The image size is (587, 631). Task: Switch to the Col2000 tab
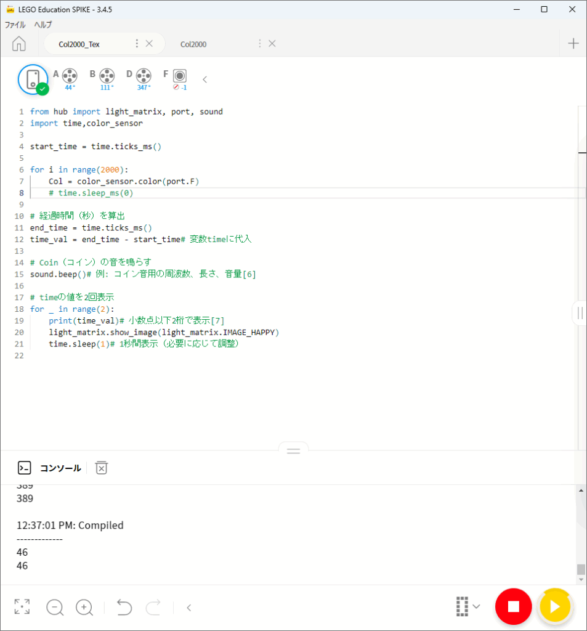[x=193, y=44]
